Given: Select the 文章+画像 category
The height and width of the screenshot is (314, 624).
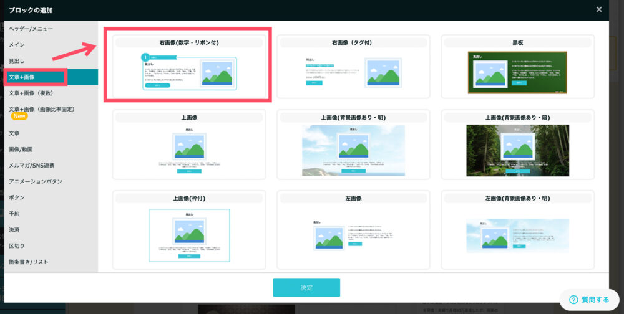Looking at the screenshot, I should (x=51, y=77).
